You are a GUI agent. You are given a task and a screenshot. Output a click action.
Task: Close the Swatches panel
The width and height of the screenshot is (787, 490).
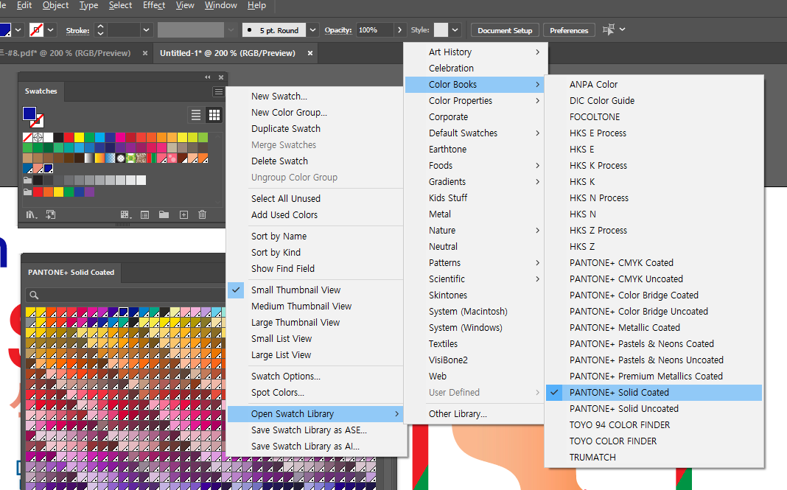pyautogui.click(x=221, y=77)
